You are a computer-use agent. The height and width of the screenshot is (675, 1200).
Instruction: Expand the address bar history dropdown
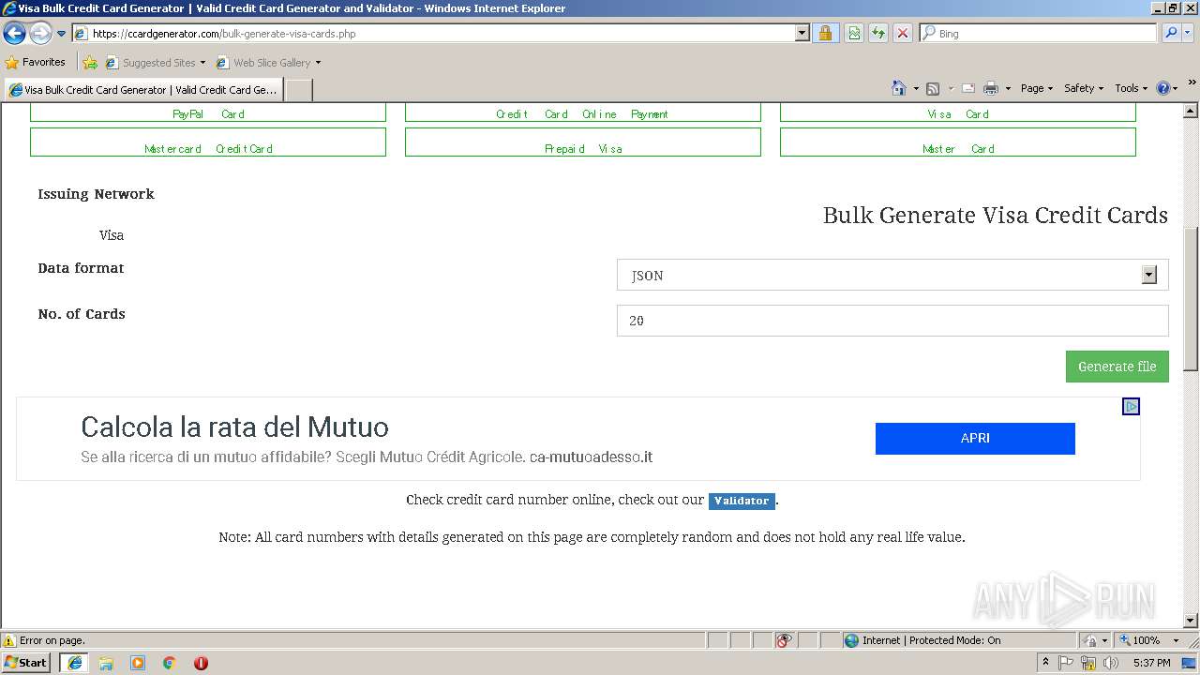[802, 34]
